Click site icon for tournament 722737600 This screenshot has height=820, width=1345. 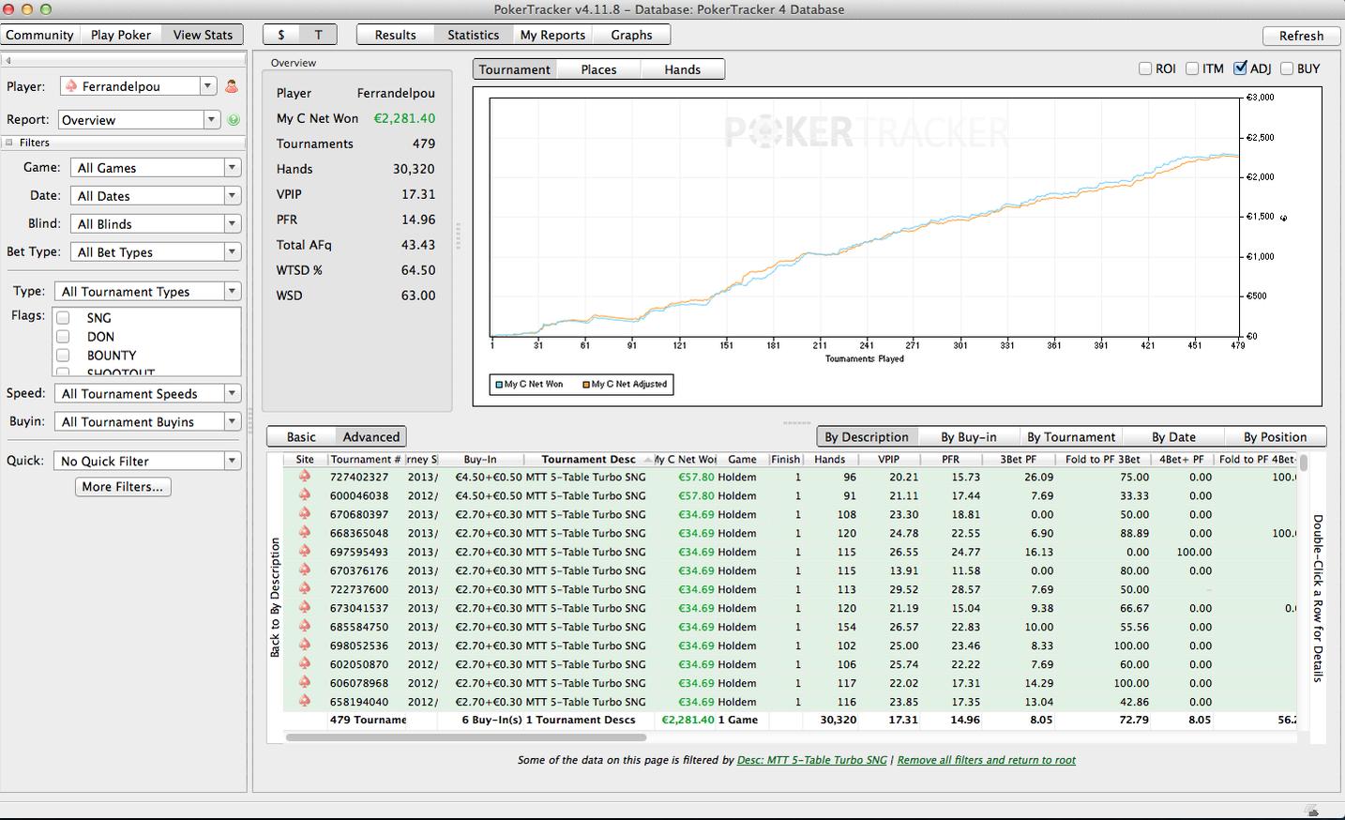point(305,589)
